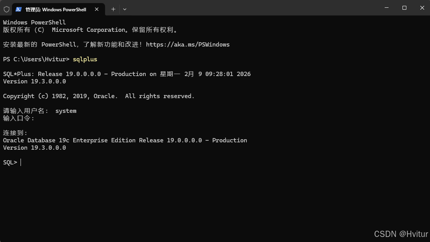Open a new tab with plus button

113,9
